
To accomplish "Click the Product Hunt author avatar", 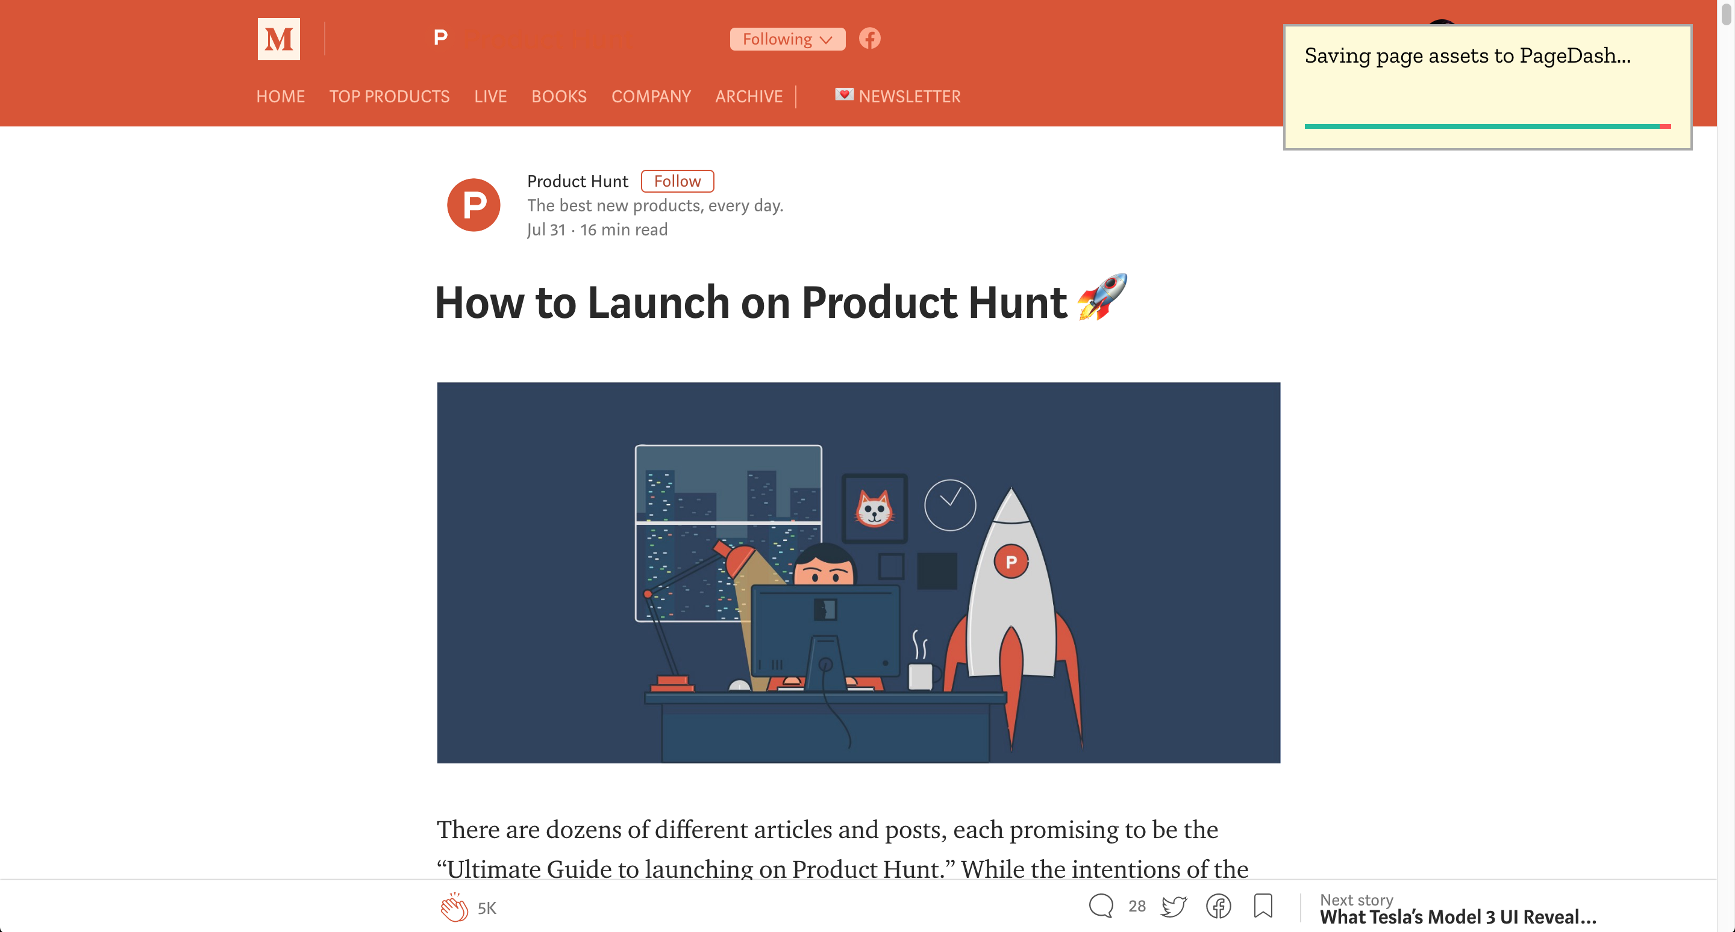I will coord(474,205).
